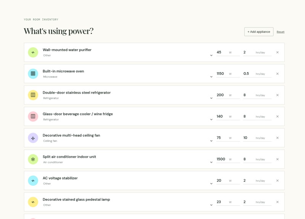Screen dimensions: 305x219
Task: Click the stained glass pedestal lamp icon
Action: point(33,202)
